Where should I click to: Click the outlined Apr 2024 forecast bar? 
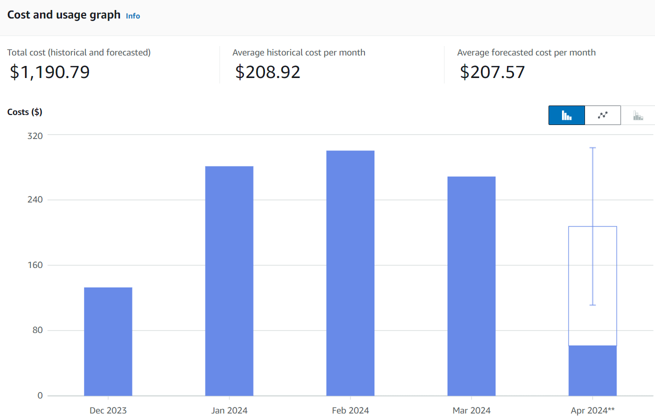point(579,285)
